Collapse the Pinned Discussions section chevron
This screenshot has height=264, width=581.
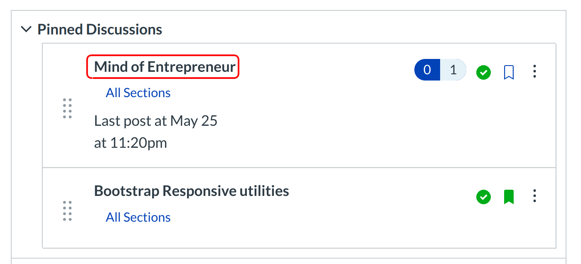point(26,29)
